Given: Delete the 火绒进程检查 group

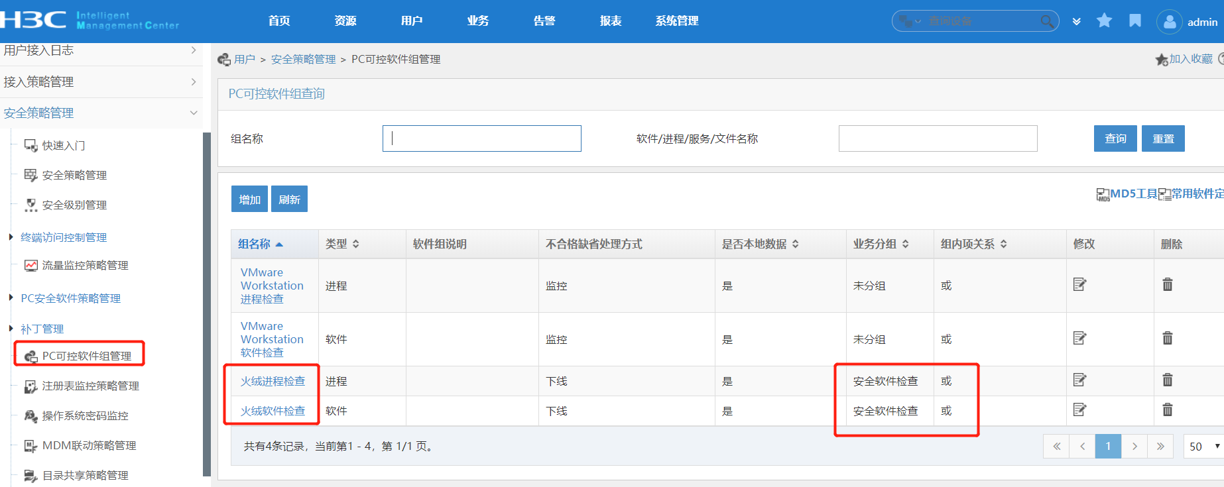Looking at the screenshot, I should (1168, 380).
